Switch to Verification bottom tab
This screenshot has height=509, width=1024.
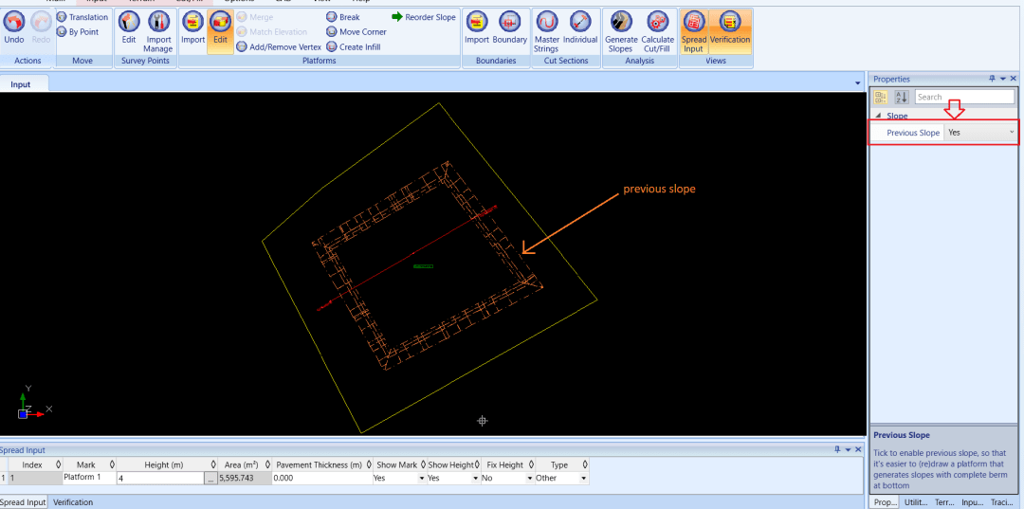(72, 502)
